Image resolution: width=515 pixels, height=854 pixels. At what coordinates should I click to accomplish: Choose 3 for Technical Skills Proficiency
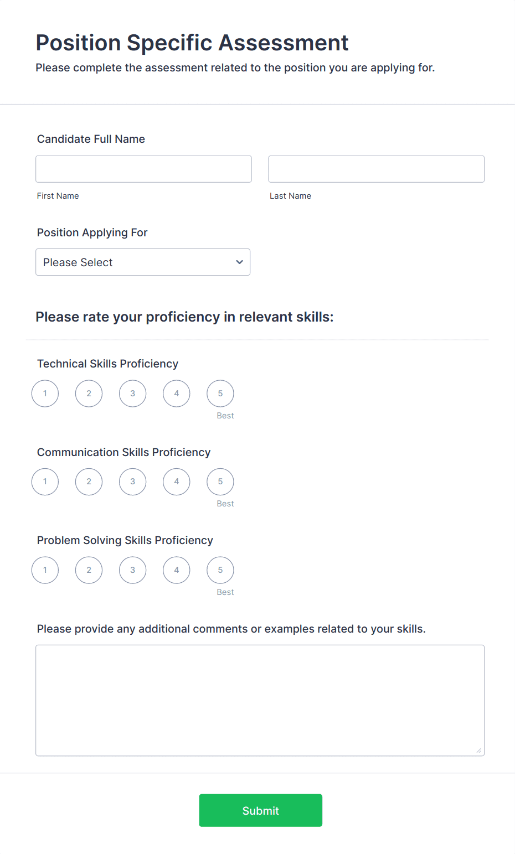coord(132,394)
